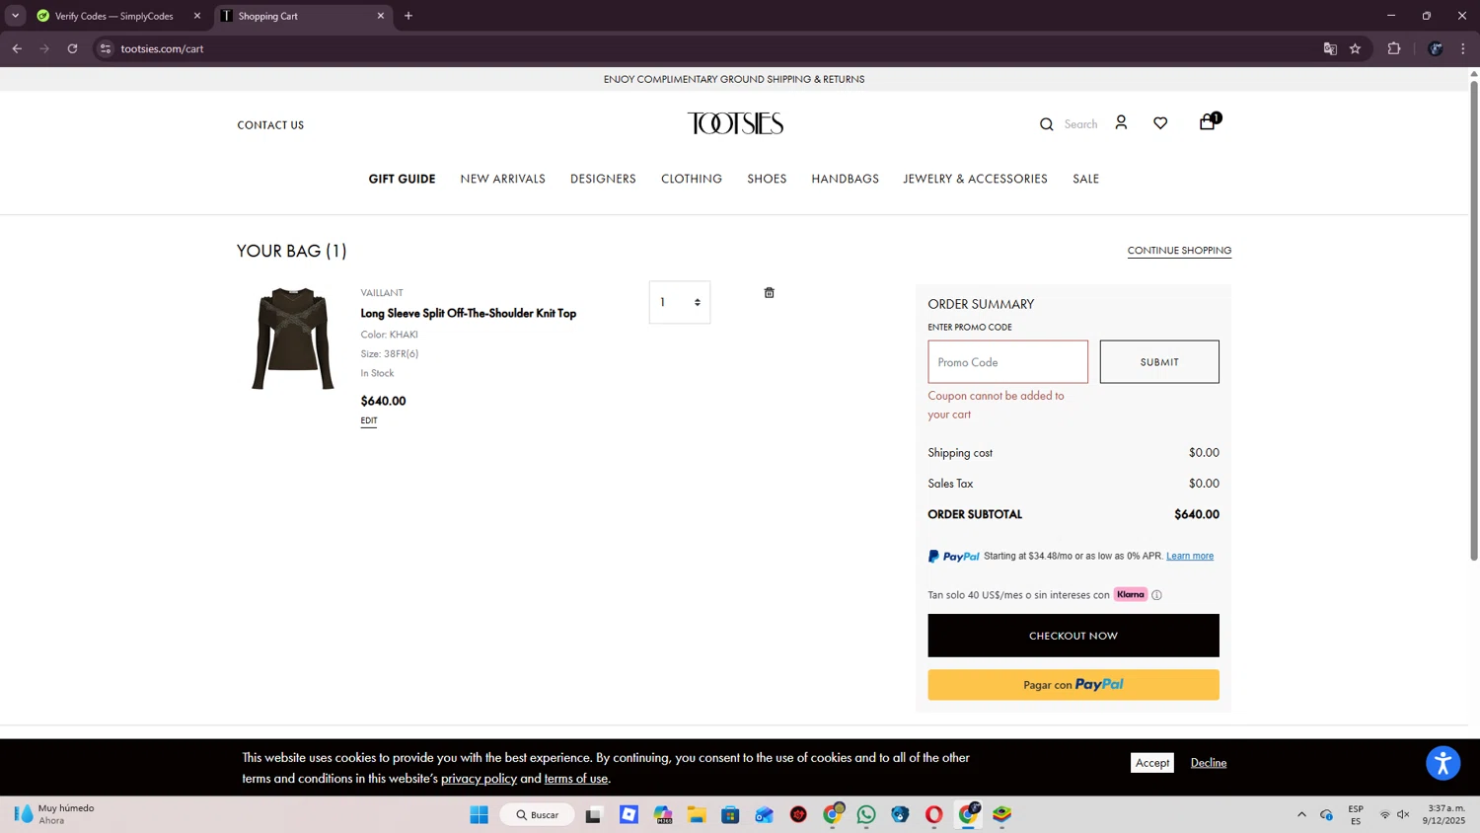Open the Windows Start button
1480x833 pixels.
pyautogui.click(x=480, y=814)
